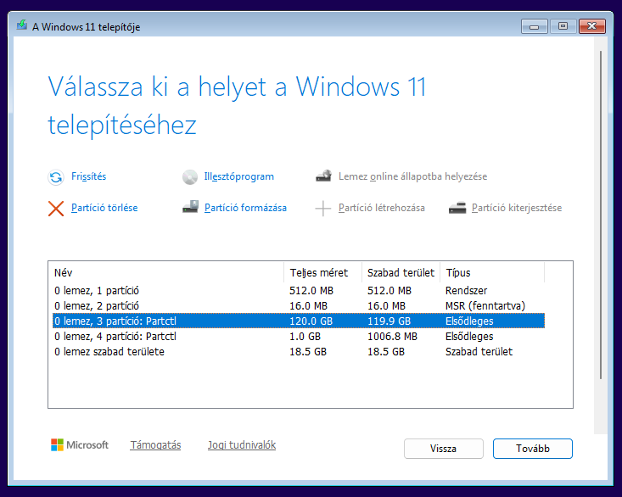Sort by the Szabad terület column header
622x497 pixels.
pyautogui.click(x=401, y=273)
